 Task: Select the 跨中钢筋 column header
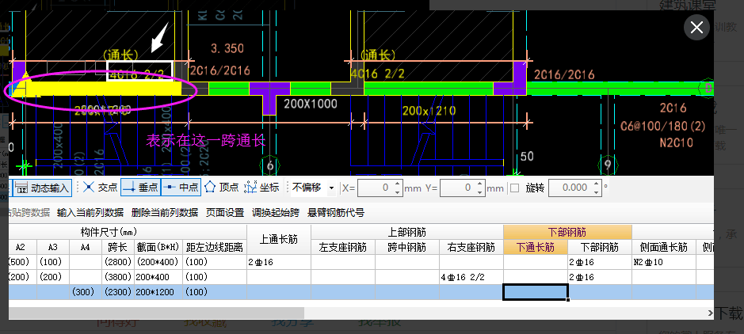(x=407, y=247)
